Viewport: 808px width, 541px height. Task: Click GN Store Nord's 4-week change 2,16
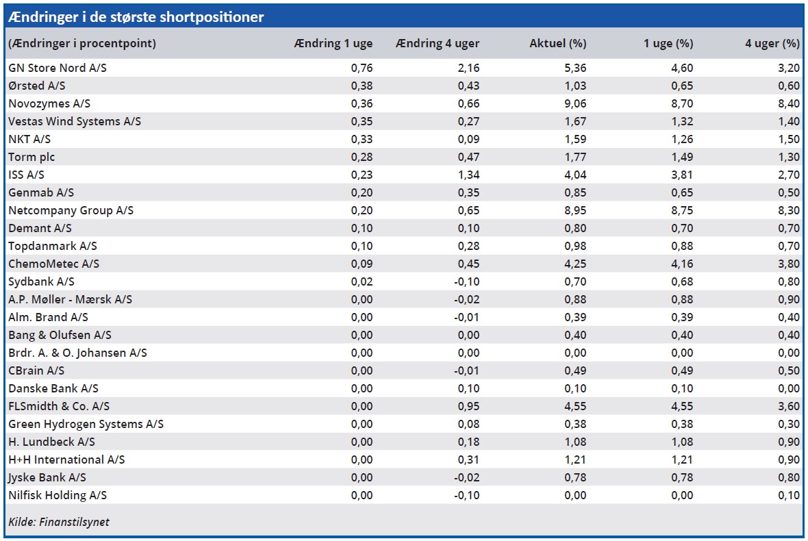tap(468, 68)
